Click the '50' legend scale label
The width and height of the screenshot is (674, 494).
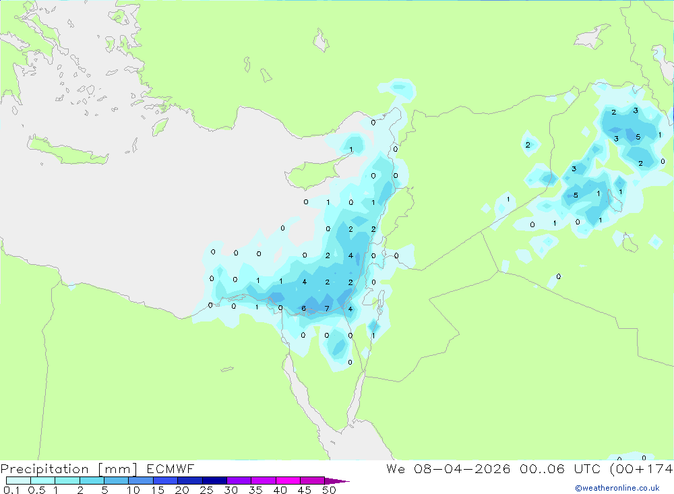point(330,490)
